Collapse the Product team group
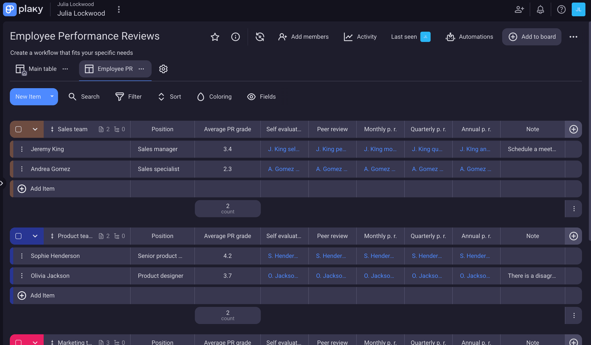 35,236
